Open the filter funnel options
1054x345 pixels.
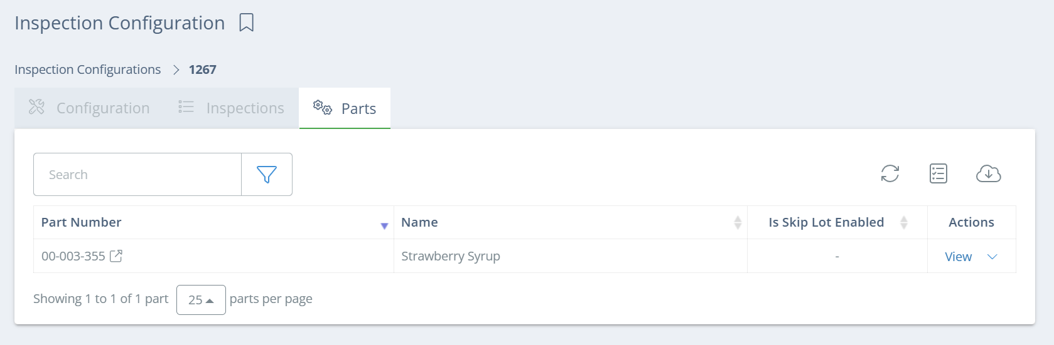coord(267,175)
